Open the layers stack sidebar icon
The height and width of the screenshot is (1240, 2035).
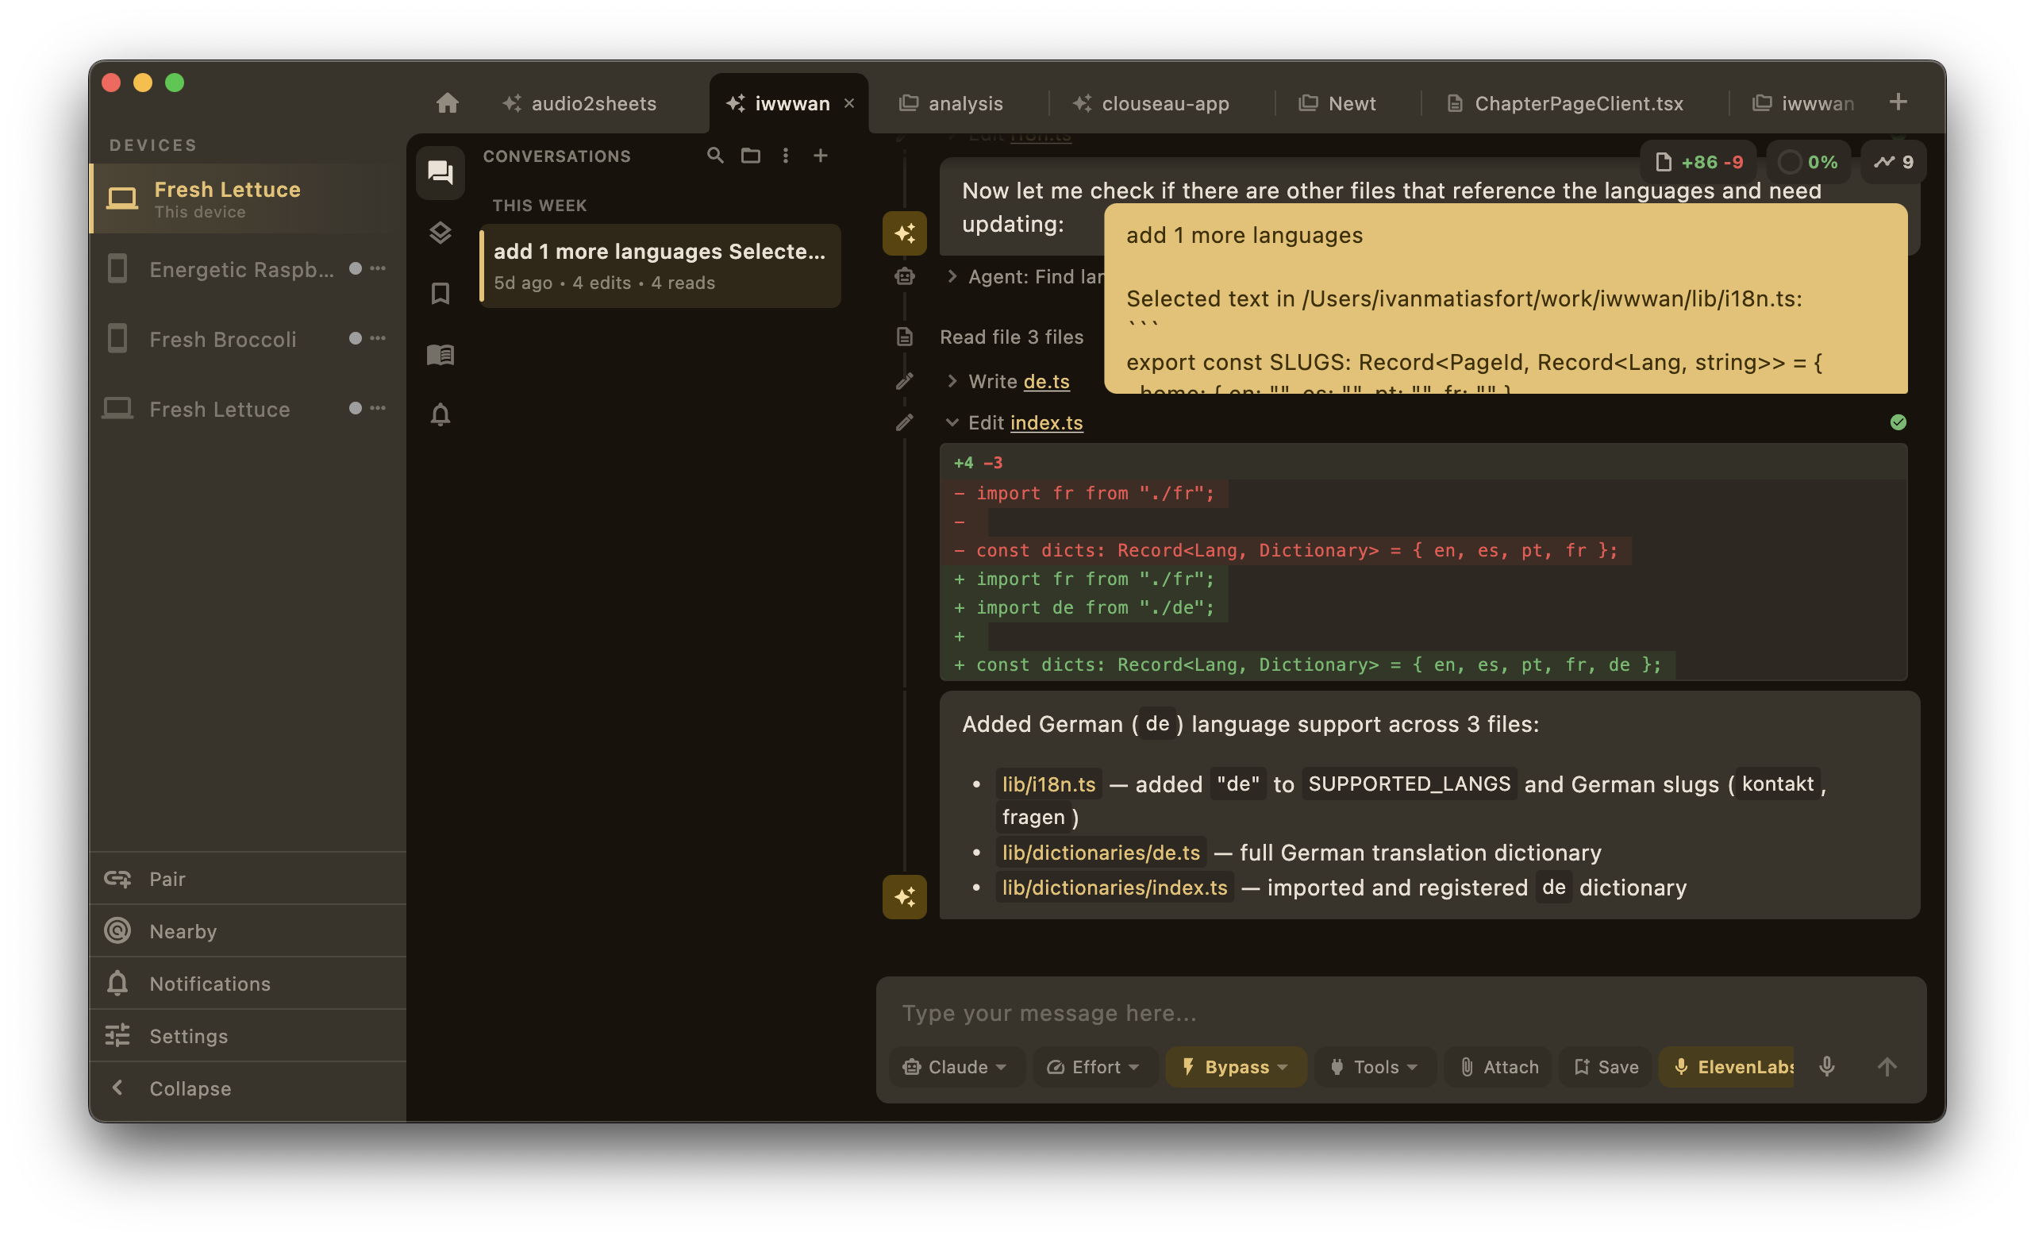coord(440,233)
